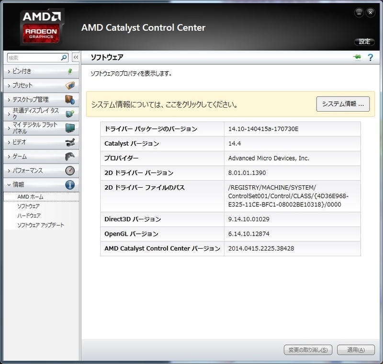Viewport: 383px width, 364px height.
Task: Minimize the Catalyst Control Center window
Action: tap(359, 13)
